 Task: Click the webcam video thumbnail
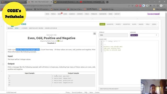coord(154,86)
